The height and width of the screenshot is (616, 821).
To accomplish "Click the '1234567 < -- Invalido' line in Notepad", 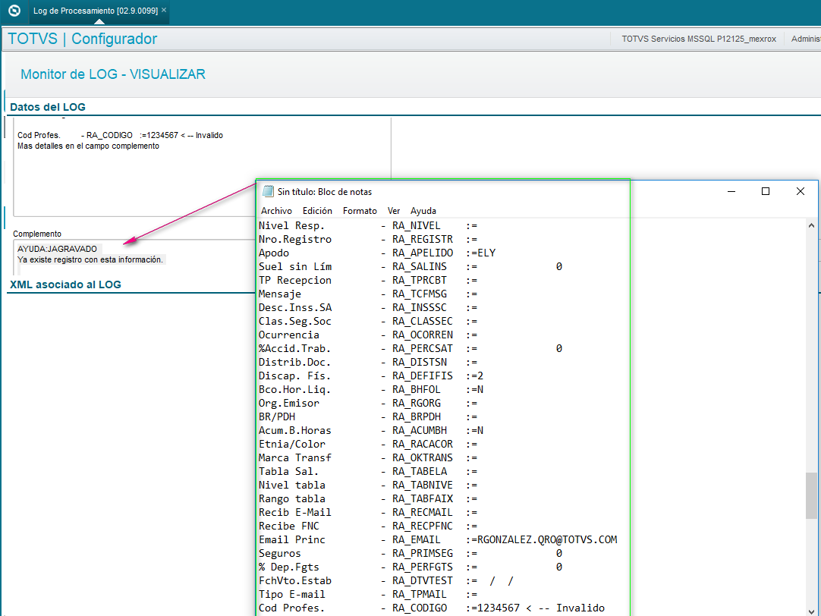I will pos(432,608).
